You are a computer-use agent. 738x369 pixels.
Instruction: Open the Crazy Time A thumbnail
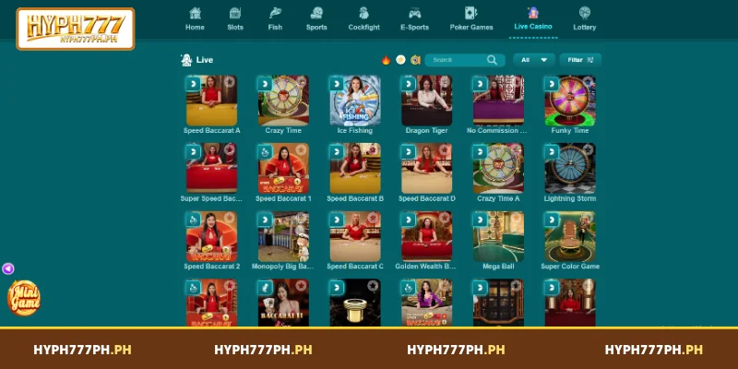click(x=498, y=169)
